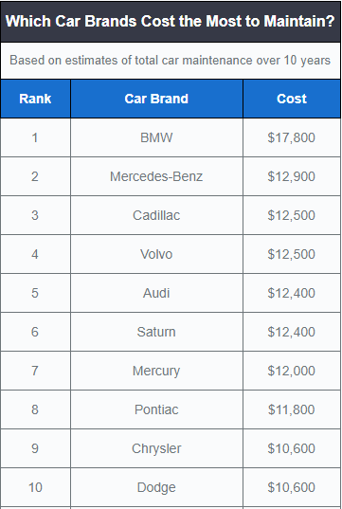Click the $11,800 cost for Pontiac

coord(292,409)
